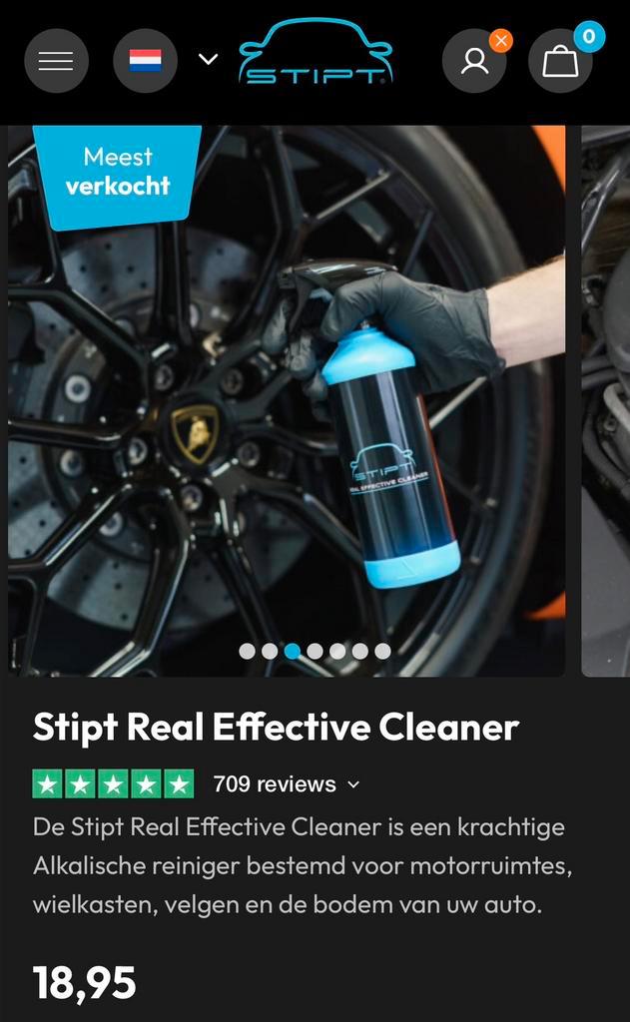Tap the main product wheel image
The image size is (630, 1022).
click(x=287, y=401)
